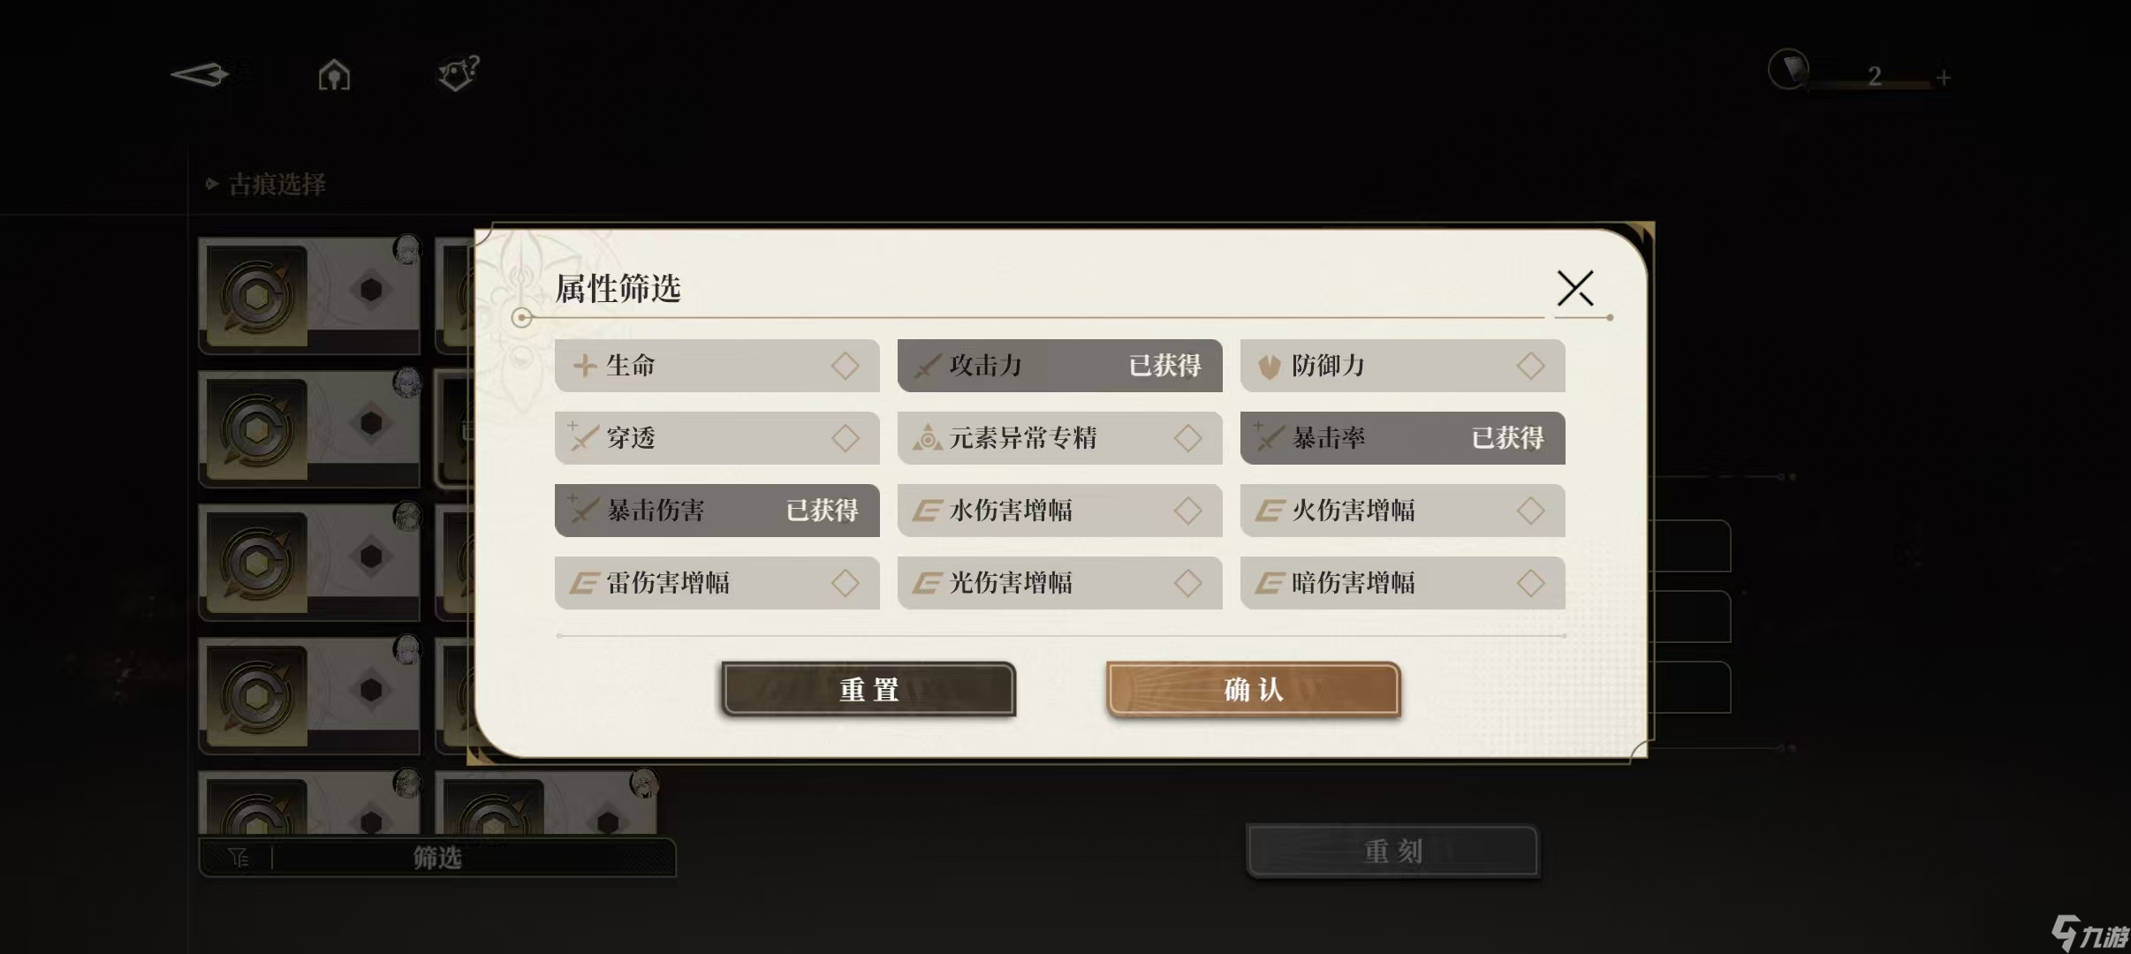Screen dimensions: 2131x954
Task: Toggle 元素异常专精 filter option
Action: click(x=1059, y=438)
